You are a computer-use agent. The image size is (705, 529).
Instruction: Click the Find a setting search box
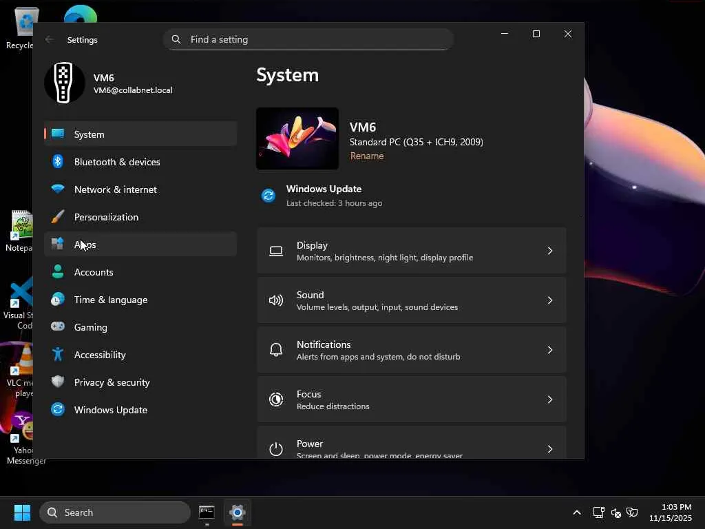(317, 39)
